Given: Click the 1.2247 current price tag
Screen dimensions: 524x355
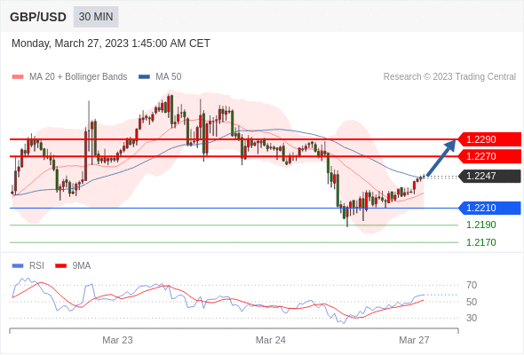Looking at the screenshot, I should point(489,176).
